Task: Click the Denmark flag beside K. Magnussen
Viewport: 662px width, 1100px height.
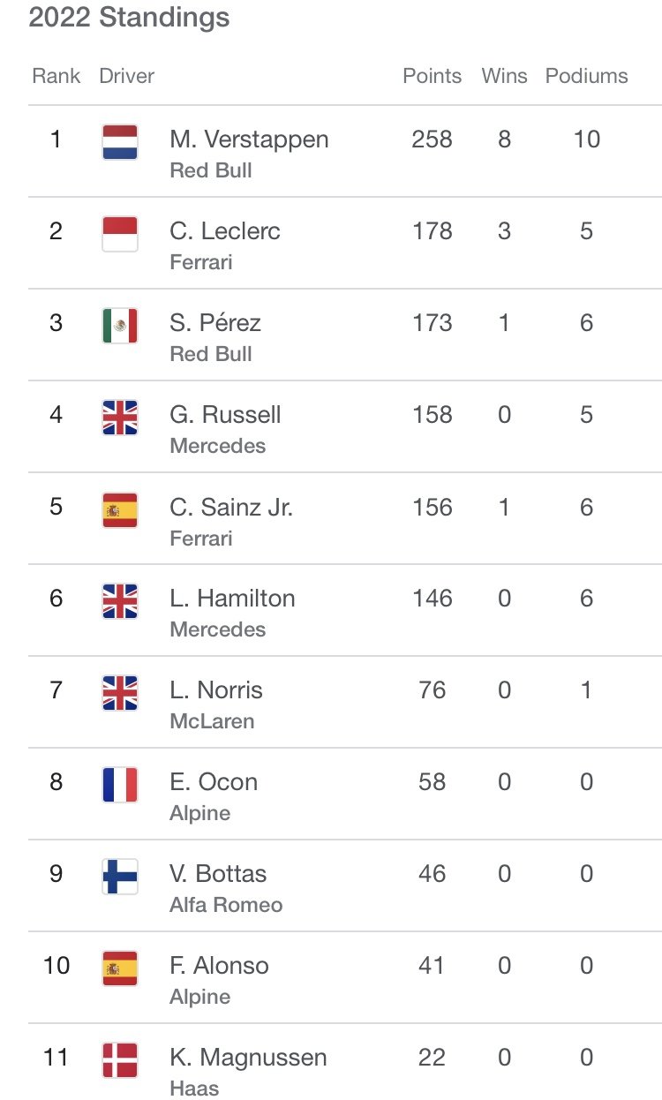Action: pyautogui.click(x=120, y=1060)
